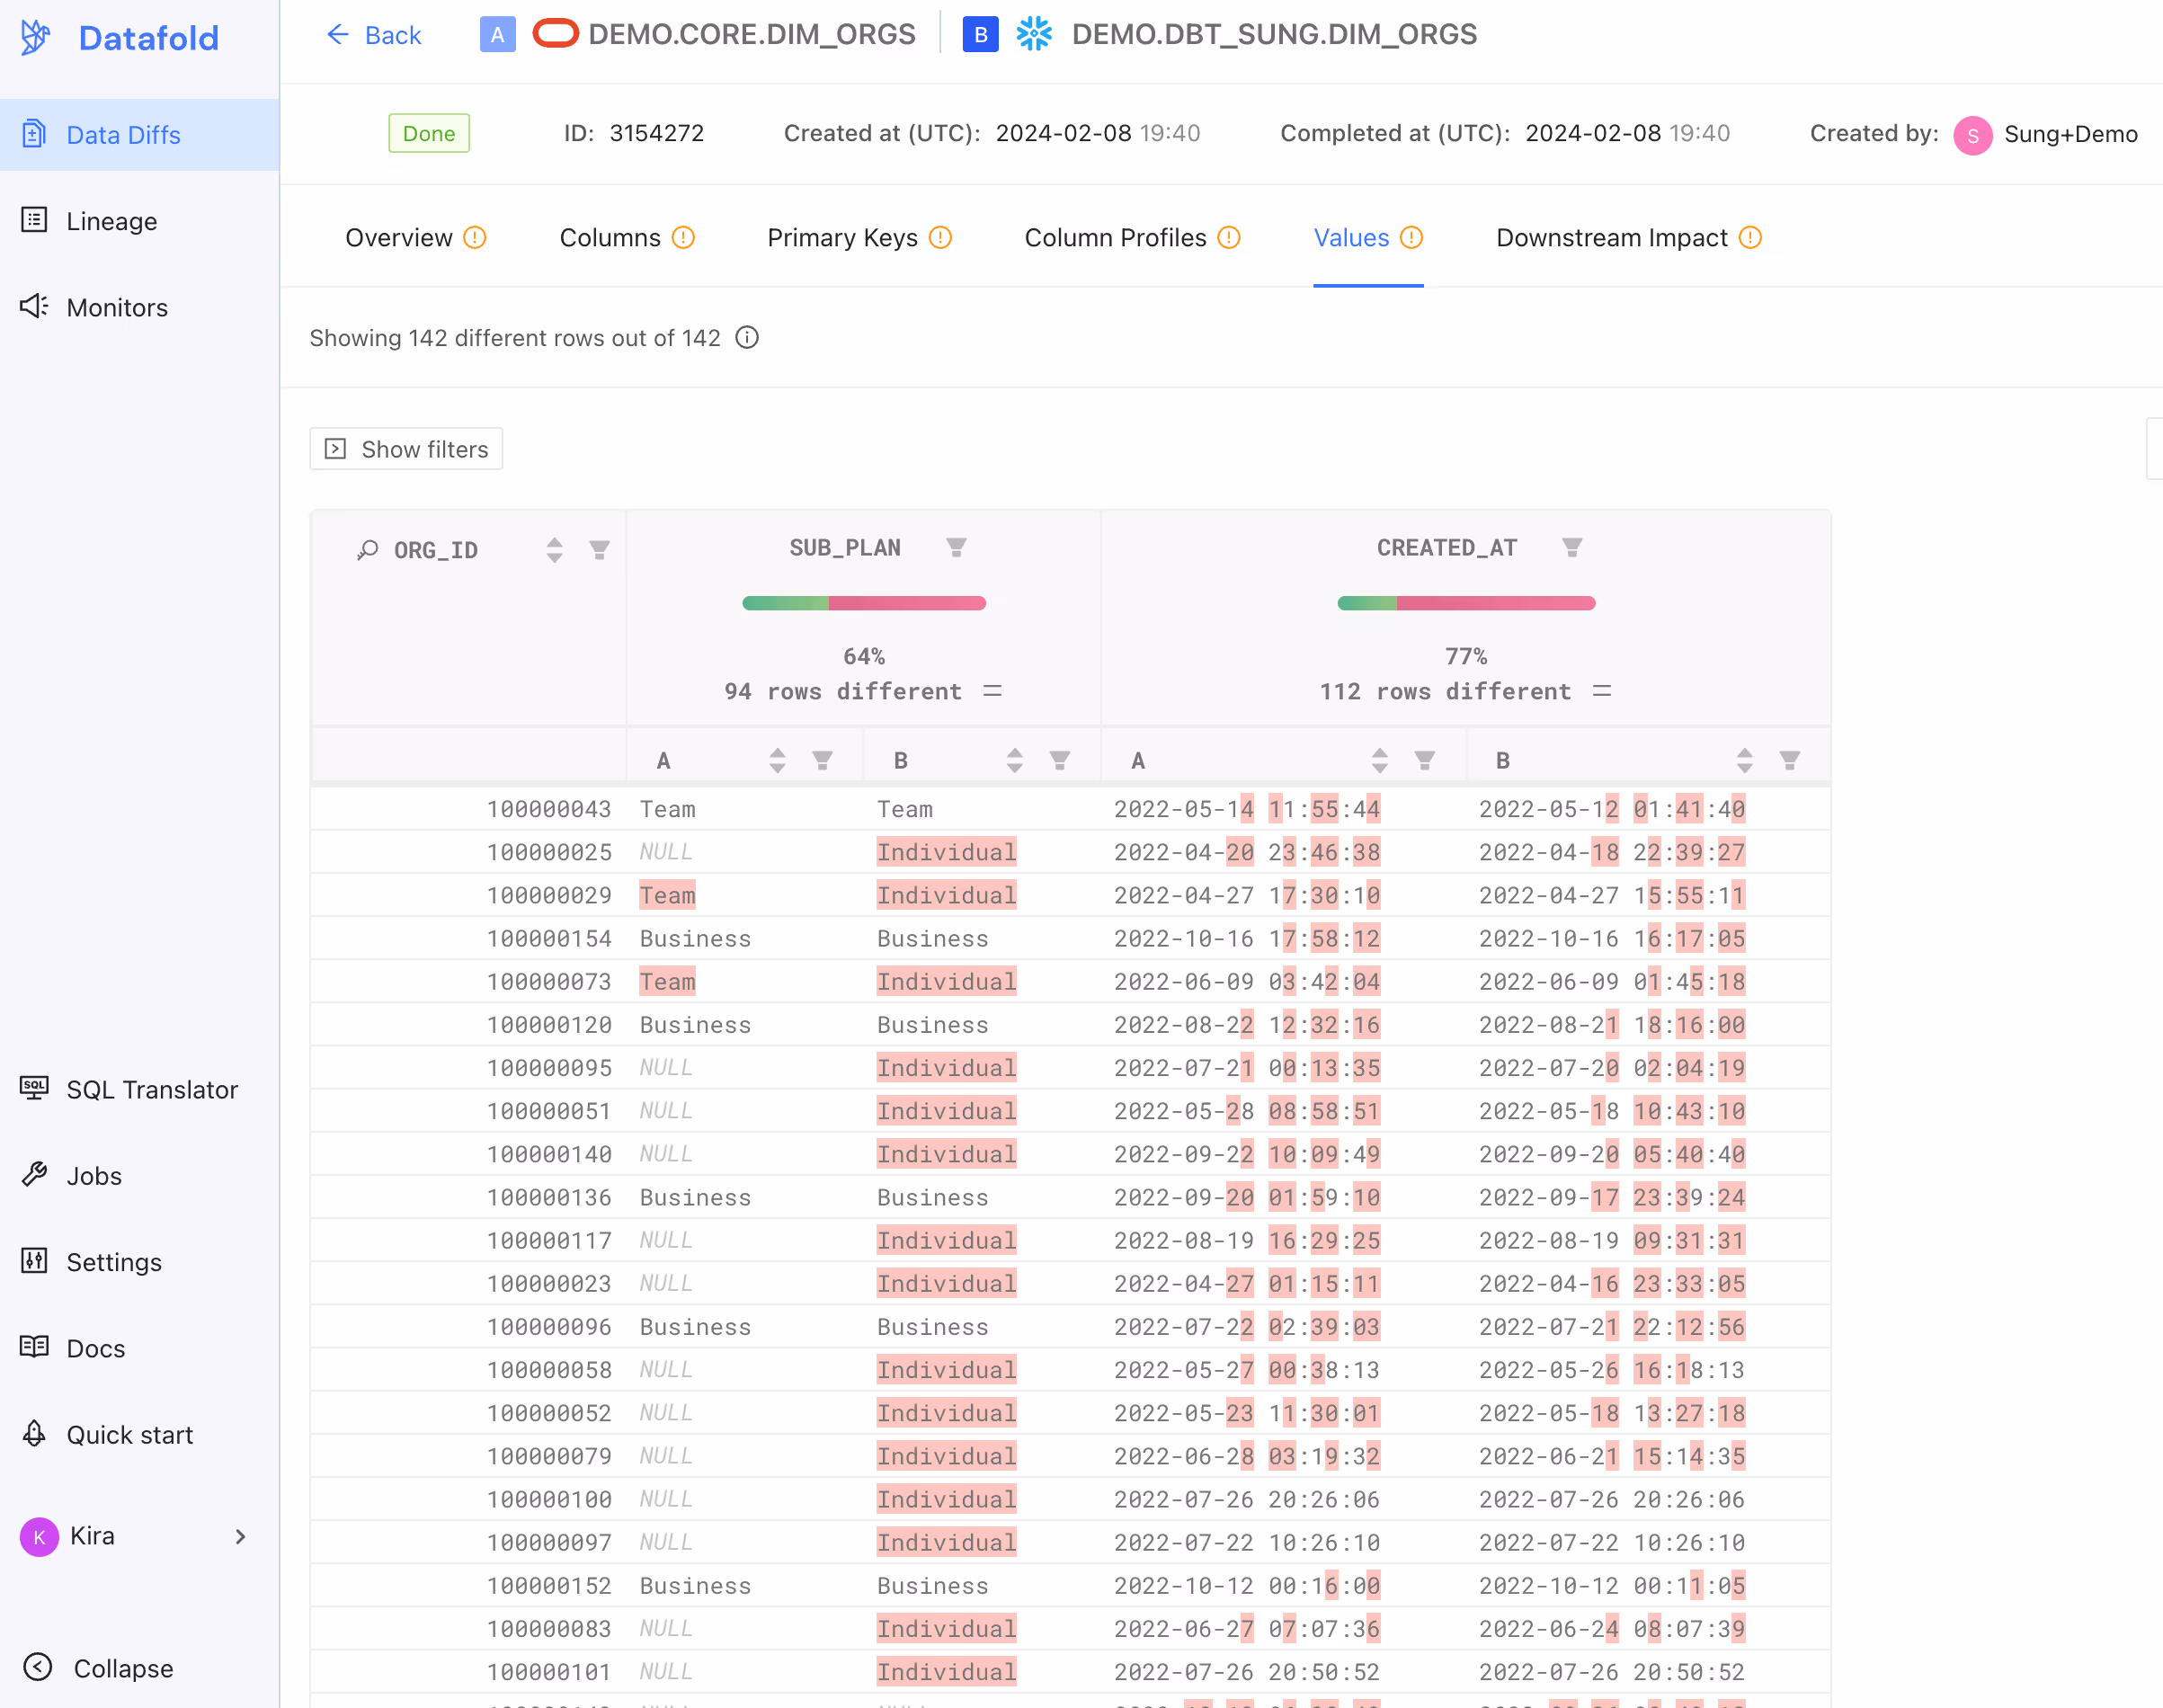Click the NULL value in row 100000095
Screen dimensions: 2163x1708
[666, 1067]
